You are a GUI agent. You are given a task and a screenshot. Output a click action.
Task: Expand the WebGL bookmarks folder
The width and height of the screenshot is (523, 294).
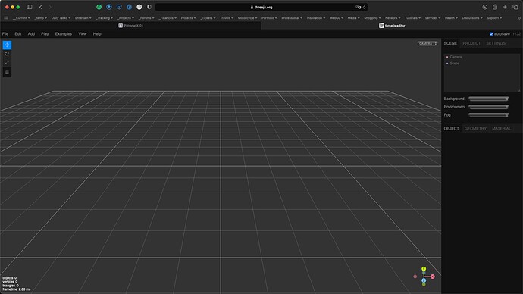pos(337,18)
